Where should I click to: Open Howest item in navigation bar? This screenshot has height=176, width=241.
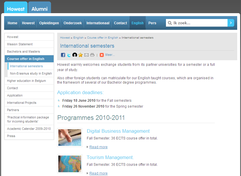pyautogui.click(x=28, y=23)
